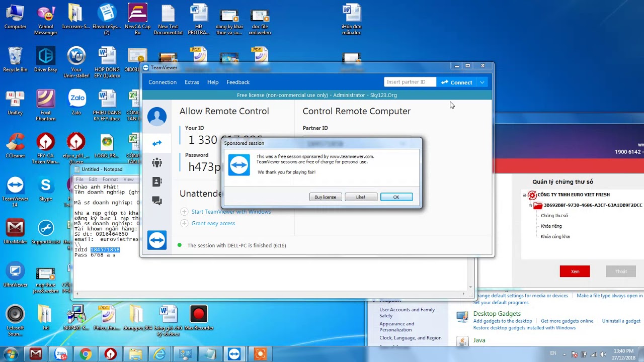Viewport: 644px width, 362px height.
Task: Select TeamViewer 14 desktop shortcut
Action: 15,192
